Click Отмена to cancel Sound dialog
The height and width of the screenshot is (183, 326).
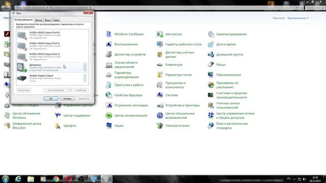tap(67, 99)
